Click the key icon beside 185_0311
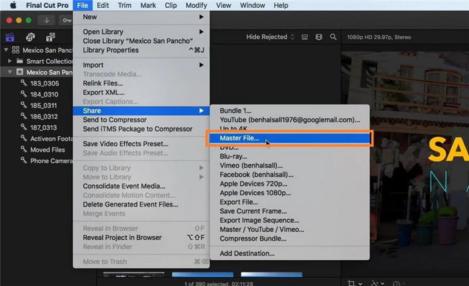The height and width of the screenshot is (286, 469). 23,105
